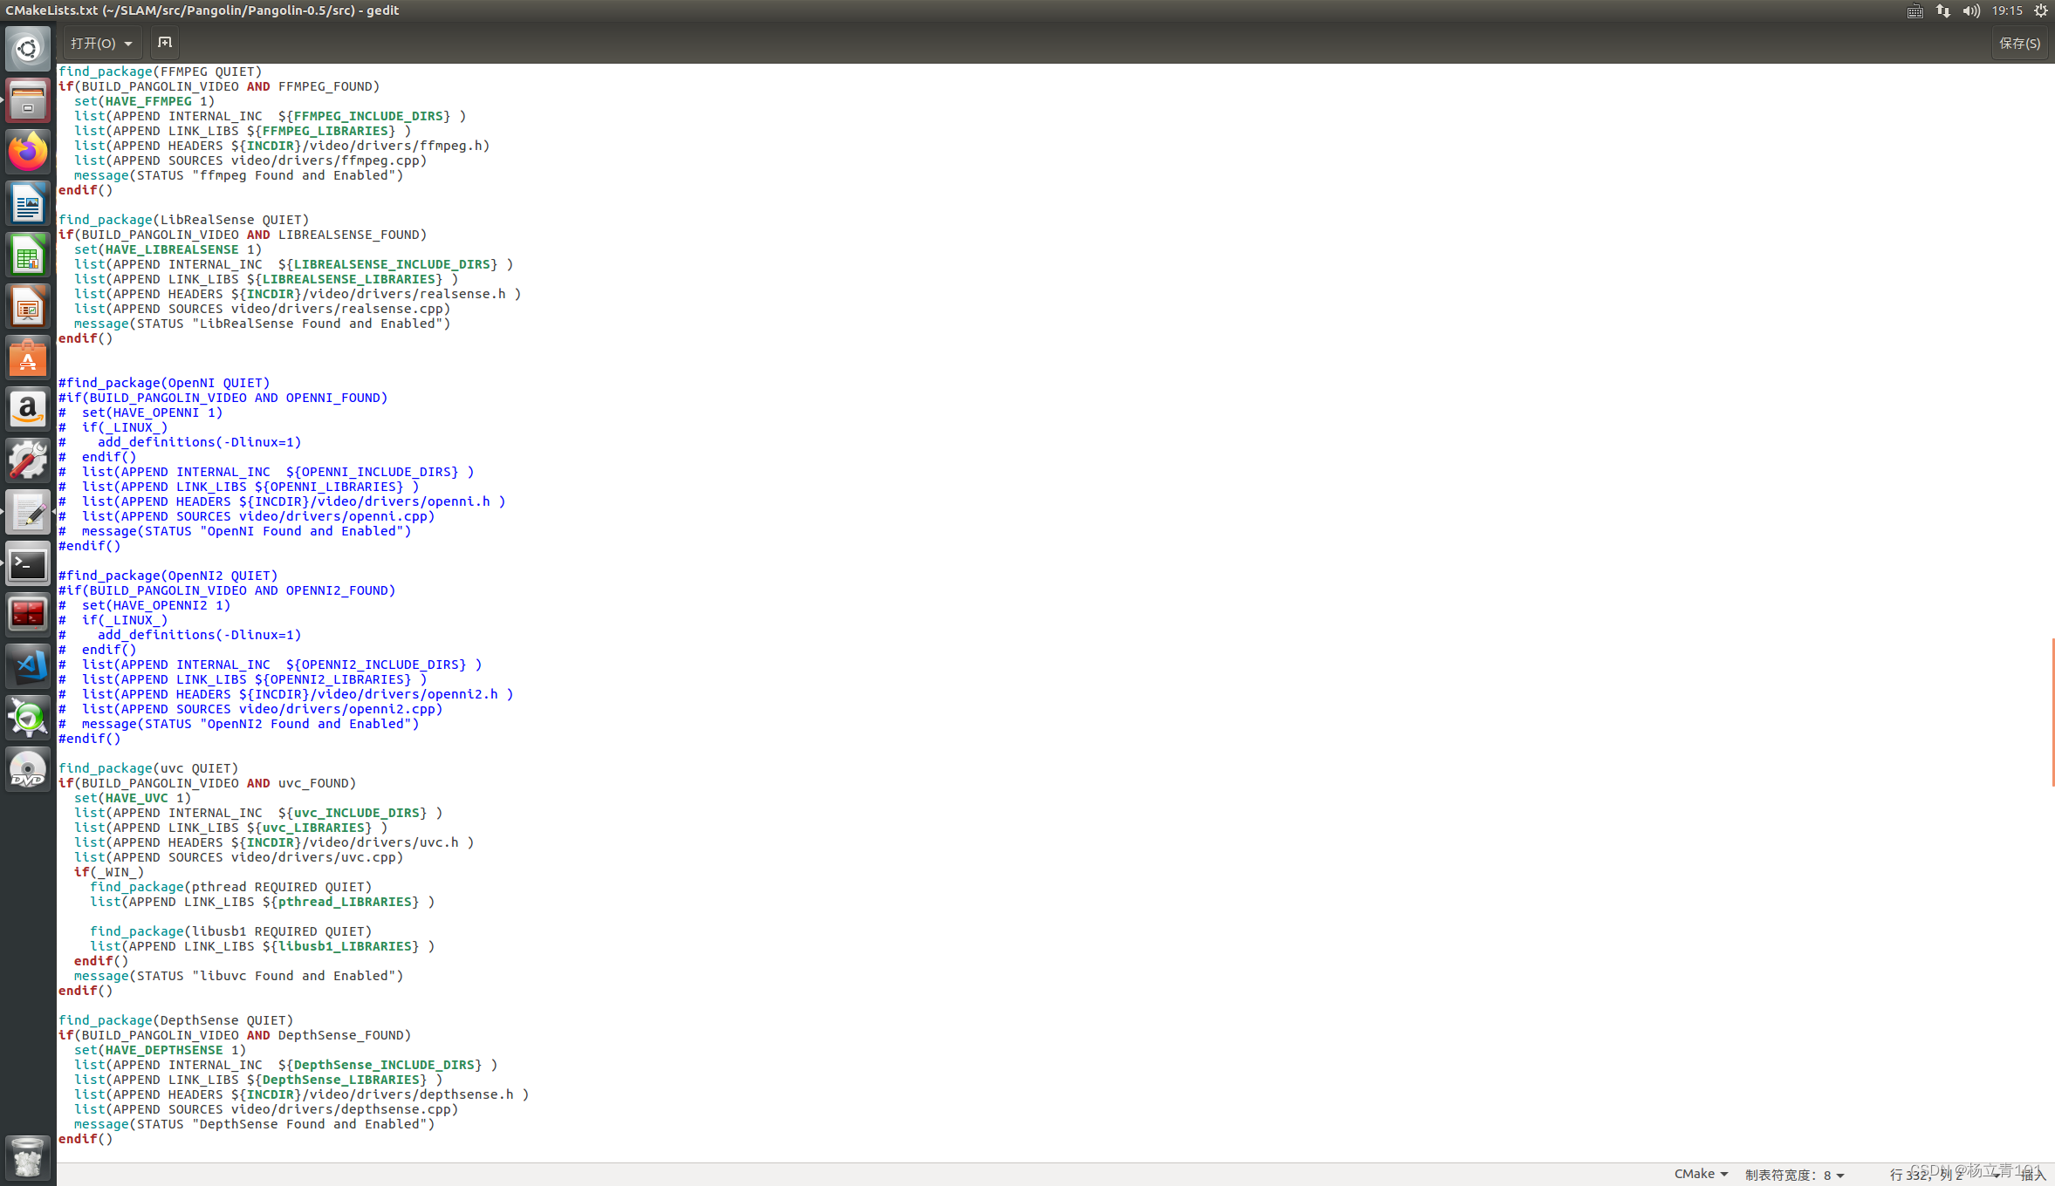Open the system power gear menu
Viewport: 2055px width, 1186px height.
(2040, 10)
